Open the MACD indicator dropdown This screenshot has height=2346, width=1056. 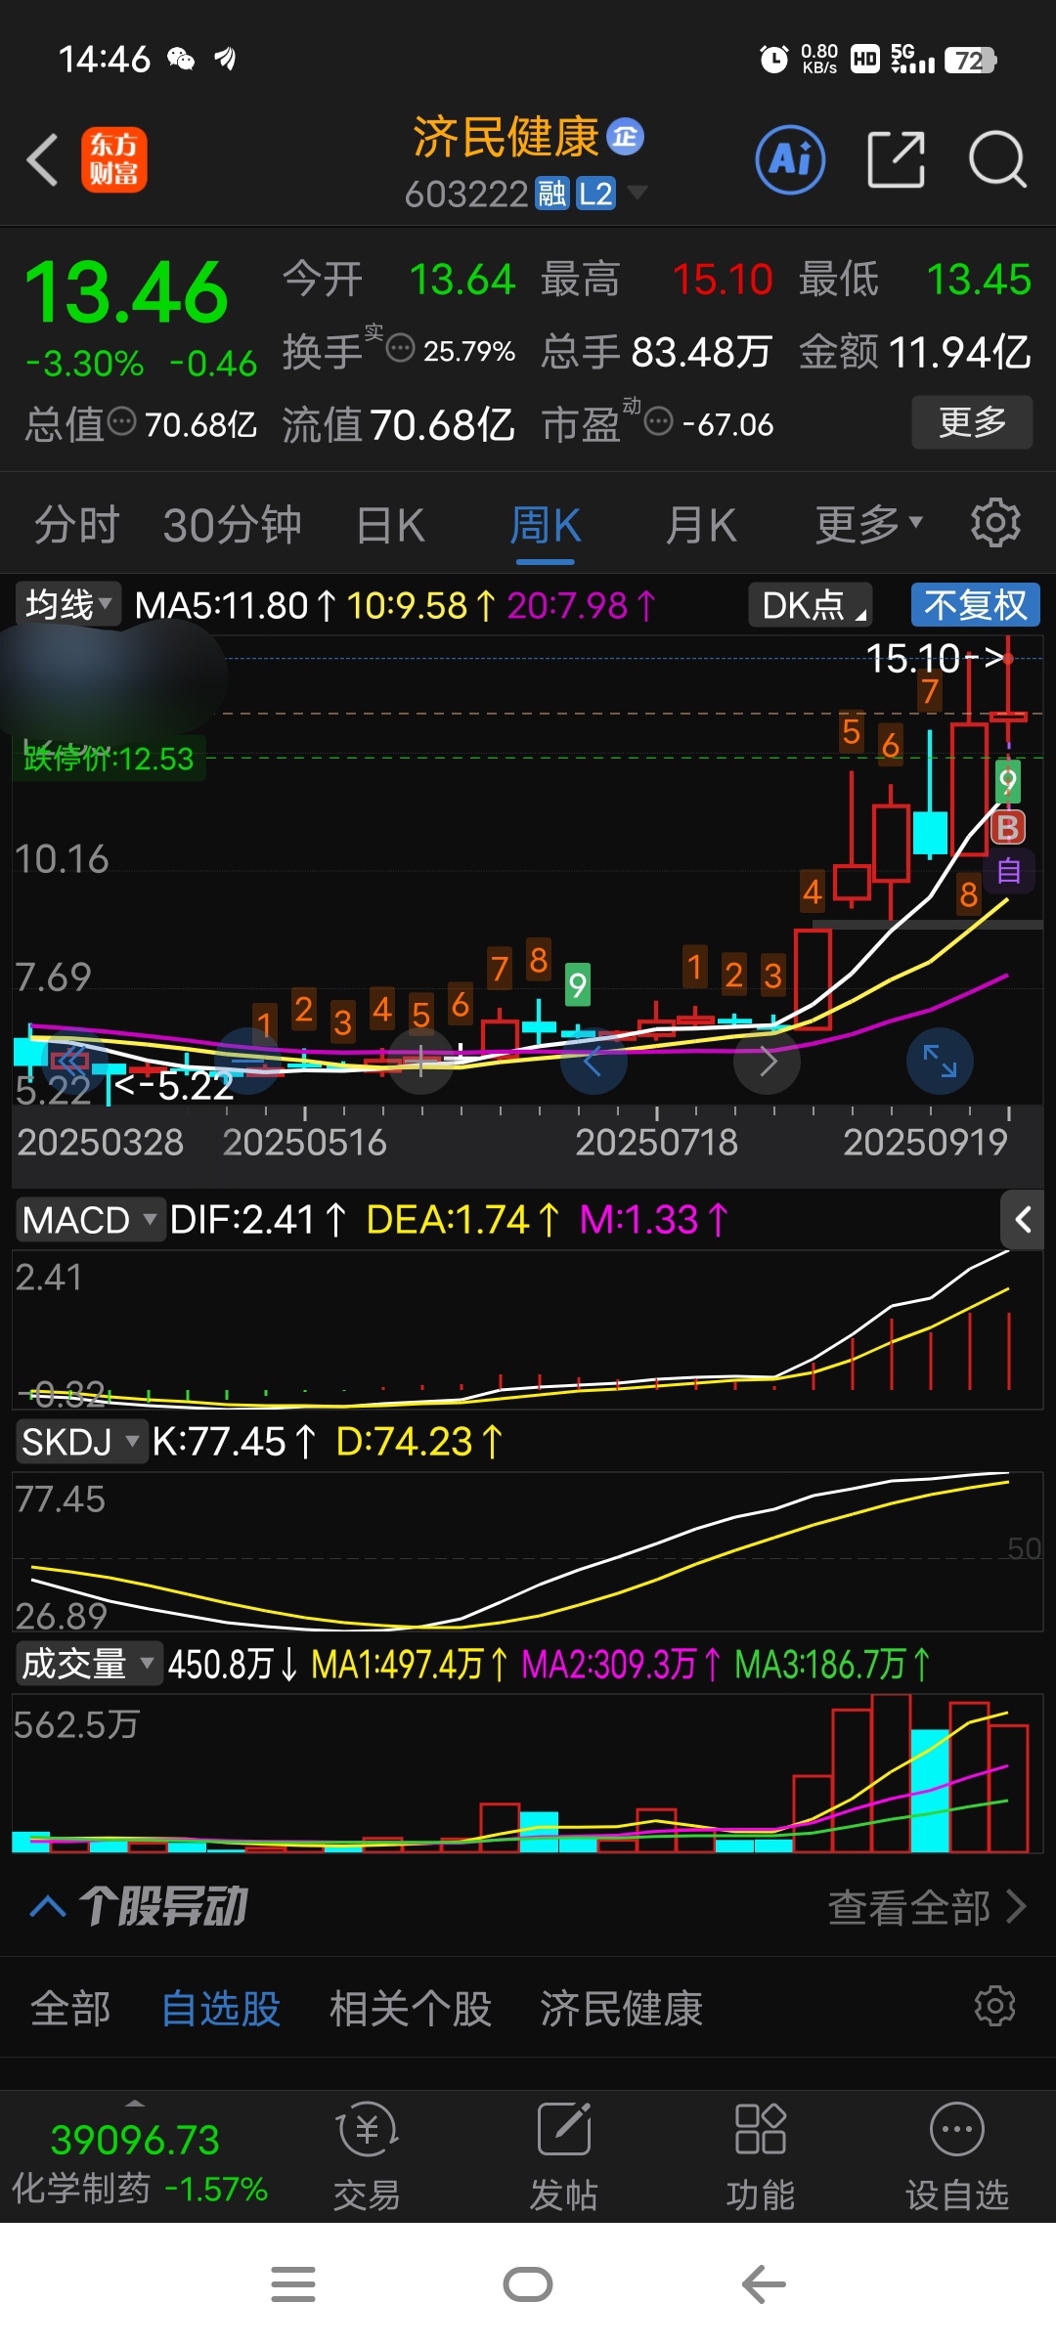pyautogui.click(x=90, y=1220)
